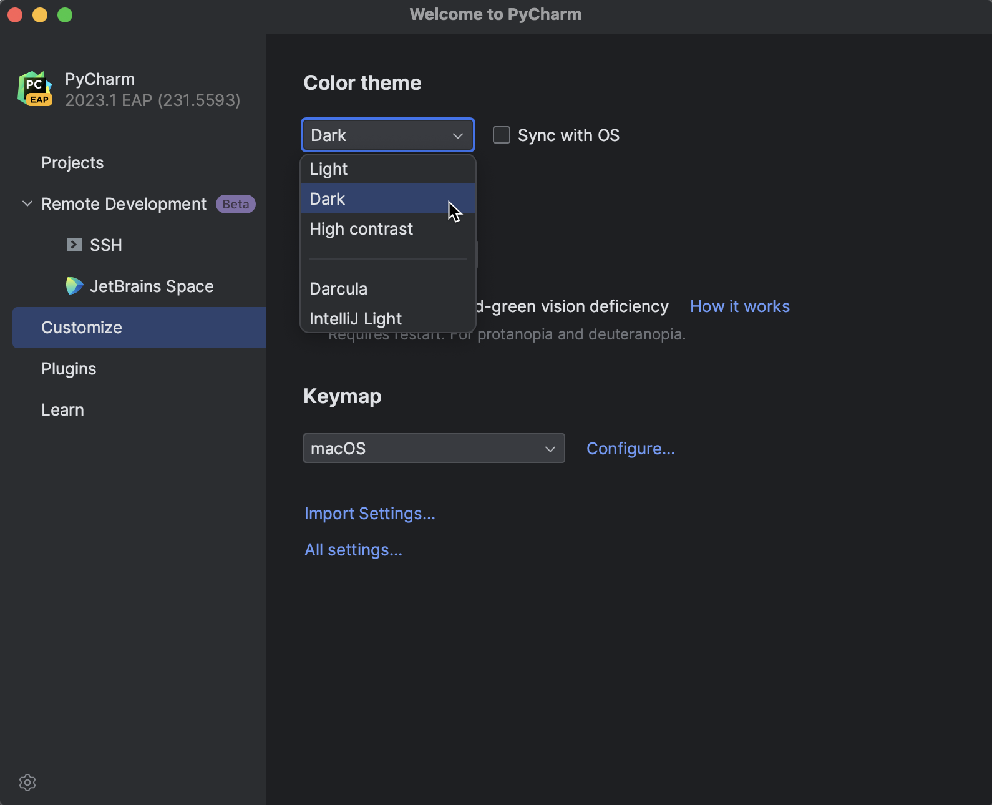Click the SSH terminal icon
This screenshot has height=805, width=992.
click(x=75, y=245)
